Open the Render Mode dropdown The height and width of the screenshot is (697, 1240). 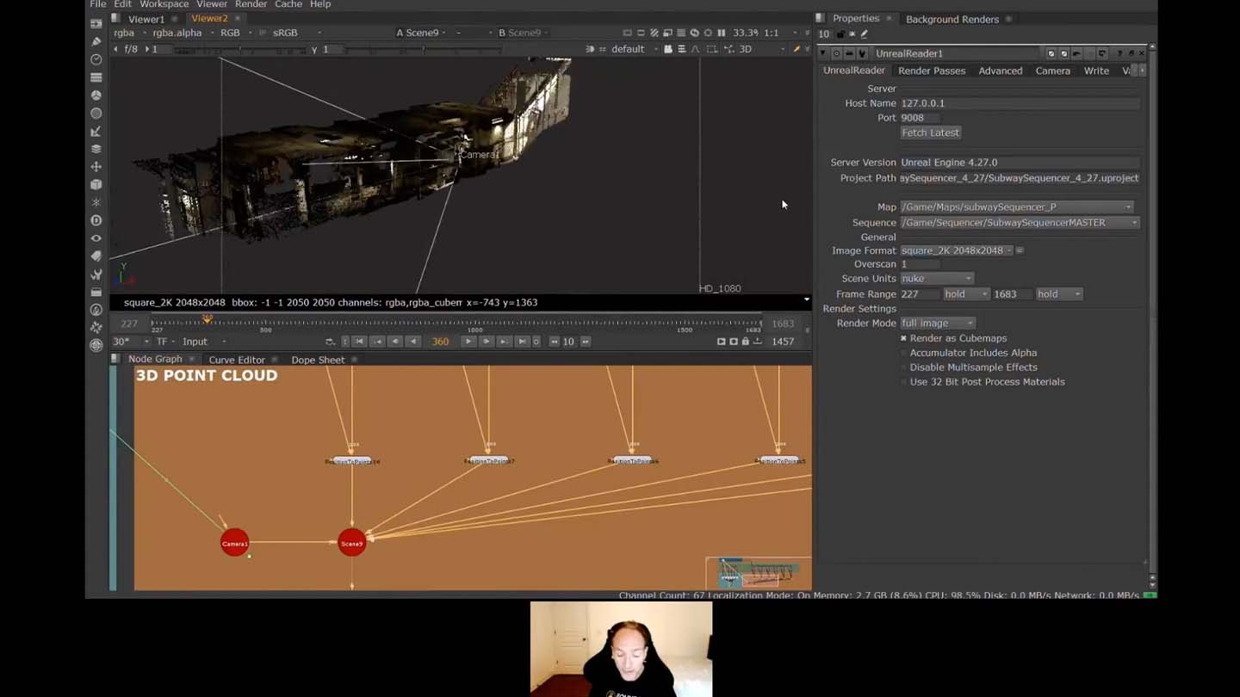(x=937, y=323)
